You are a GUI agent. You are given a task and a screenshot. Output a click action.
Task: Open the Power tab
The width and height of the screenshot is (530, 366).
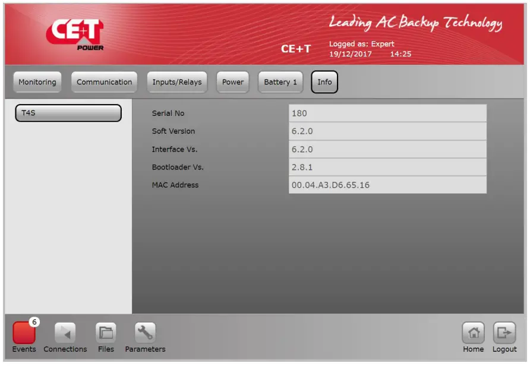[x=232, y=82]
